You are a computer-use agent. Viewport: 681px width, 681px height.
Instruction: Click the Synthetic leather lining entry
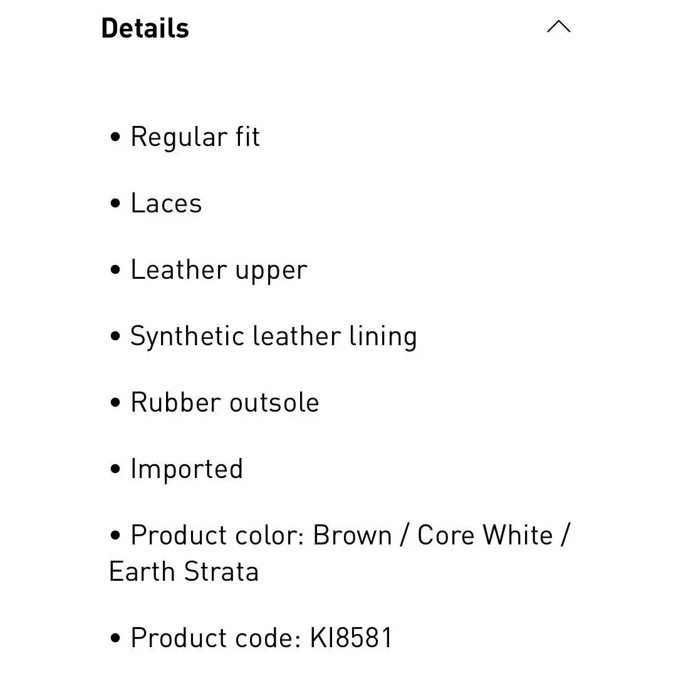coord(274,336)
